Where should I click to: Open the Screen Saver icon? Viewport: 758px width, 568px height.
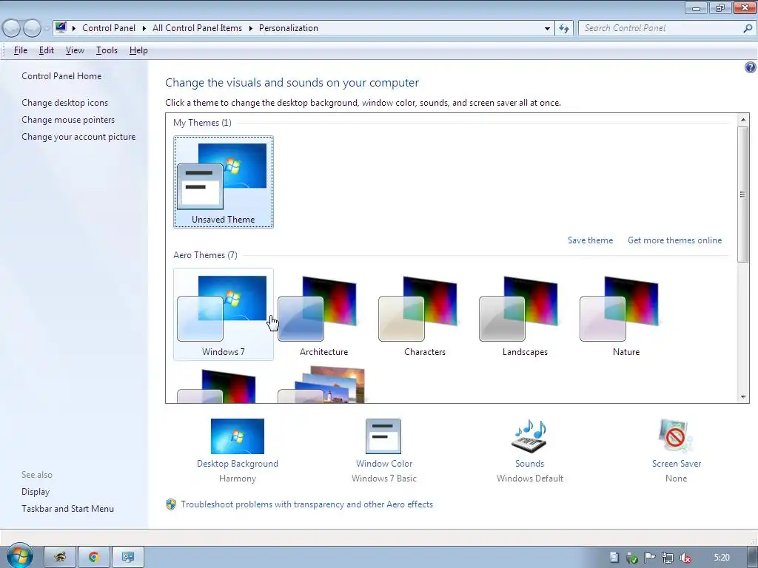676,436
